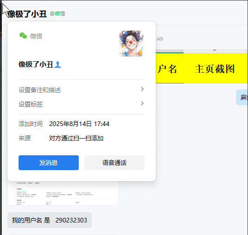Screen dimensions: 248x235
Task: Select source text 对方通过扫一扫添加
Action: tap(76, 139)
